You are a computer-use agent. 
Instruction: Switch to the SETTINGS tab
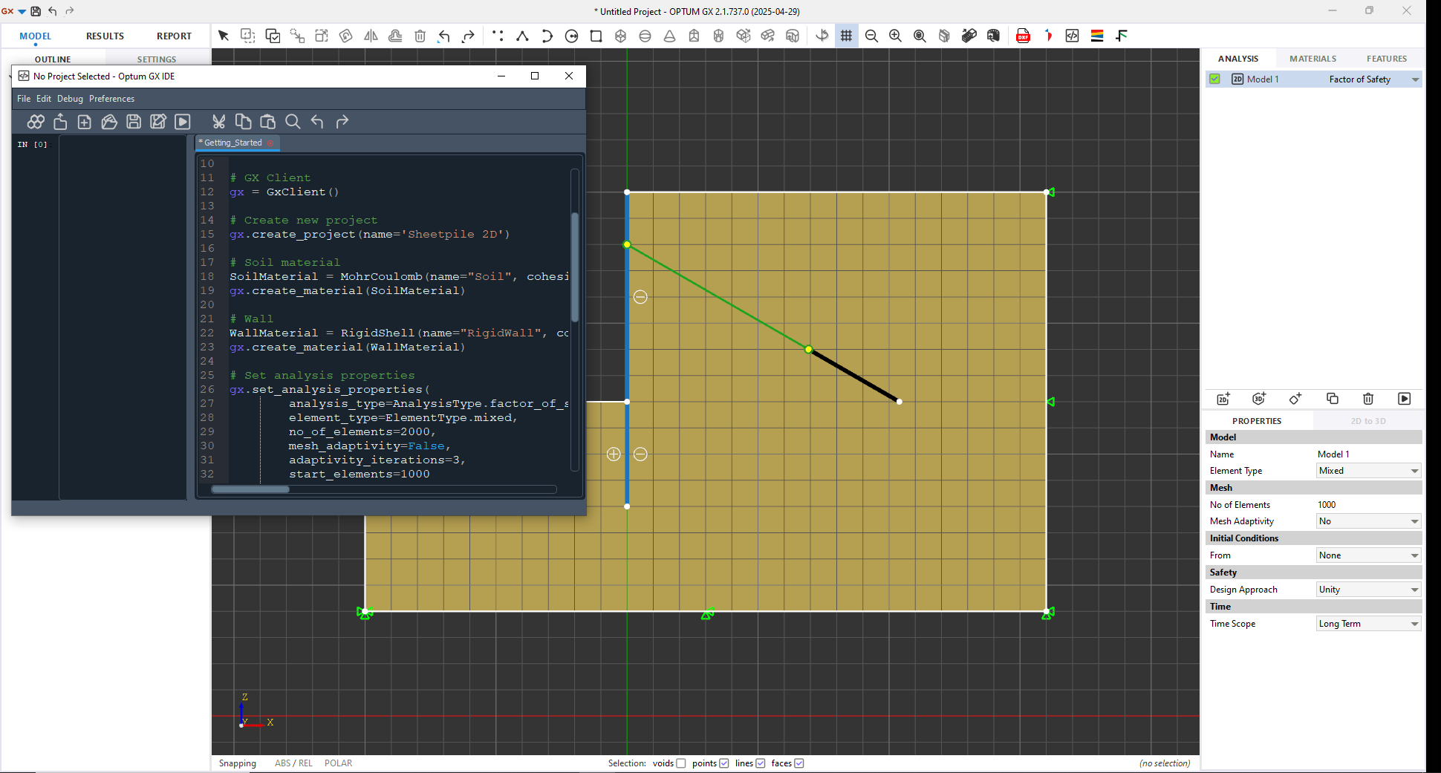click(x=157, y=59)
